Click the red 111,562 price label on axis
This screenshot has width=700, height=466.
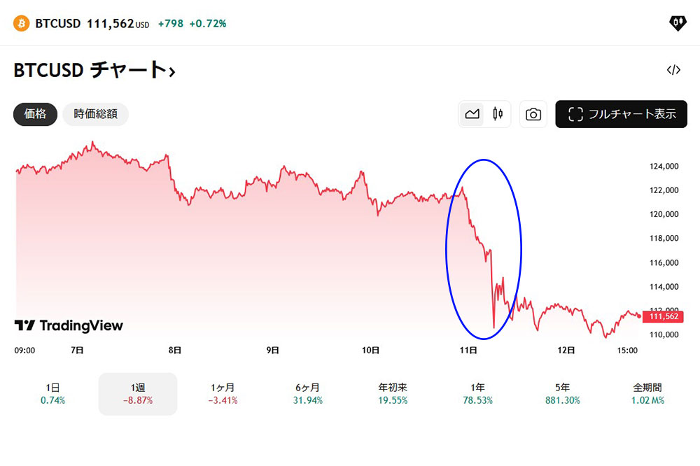click(661, 317)
